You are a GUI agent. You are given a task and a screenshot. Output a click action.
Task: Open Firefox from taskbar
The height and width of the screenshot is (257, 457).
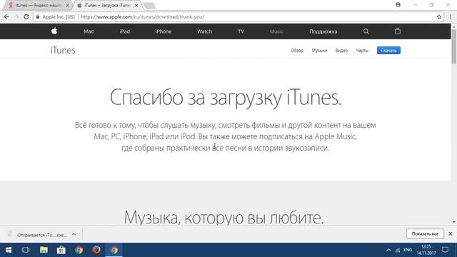[96, 250]
